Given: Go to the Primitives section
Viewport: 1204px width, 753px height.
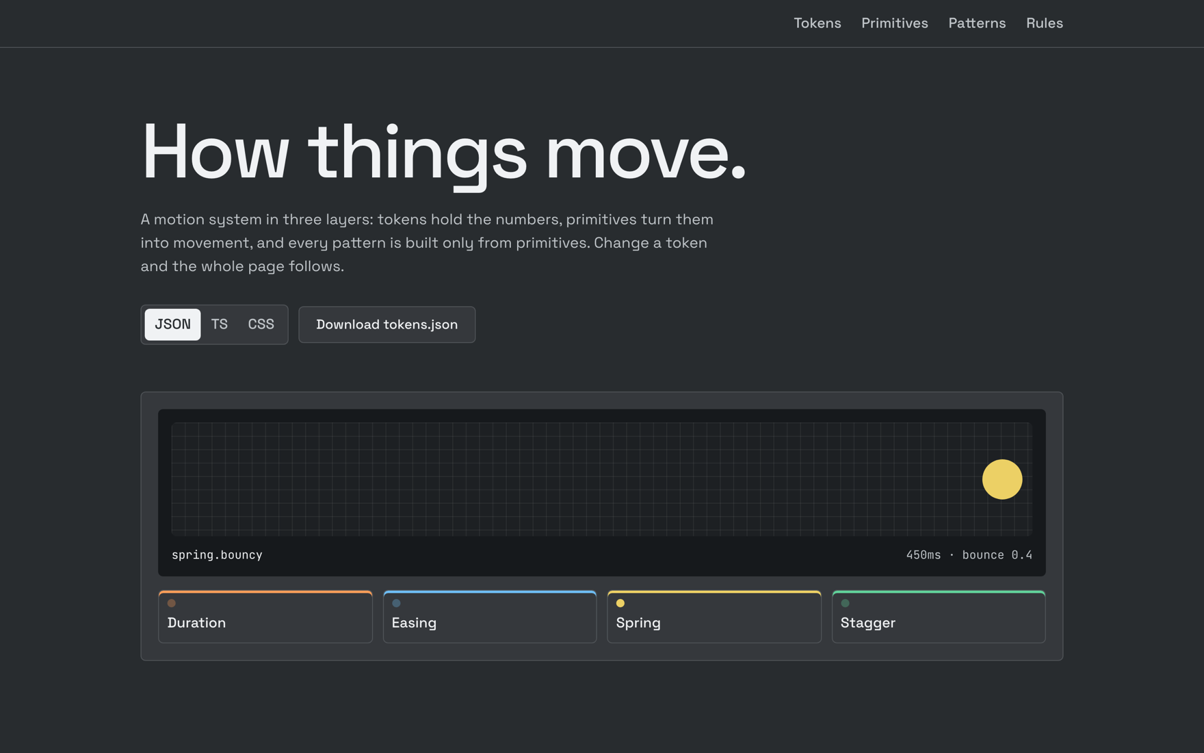Looking at the screenshot, I should pyautogui.click(x=894, y=23).
